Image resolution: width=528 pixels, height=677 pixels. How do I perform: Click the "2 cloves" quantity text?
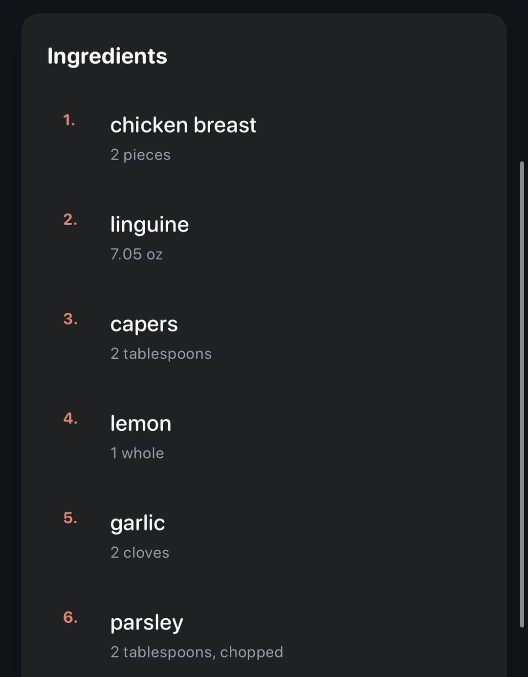[140, 552]
